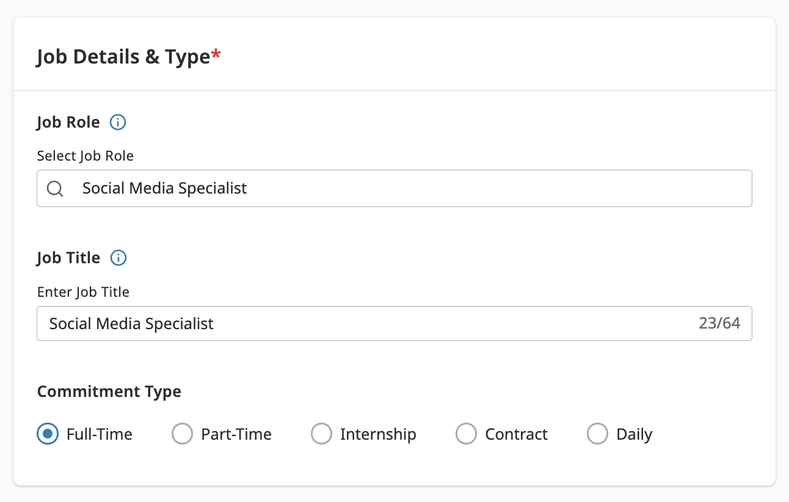The height and width of the screenshot is (502, 789).
Task: Pick the Contract radio button circle
Action: point(466,434)
